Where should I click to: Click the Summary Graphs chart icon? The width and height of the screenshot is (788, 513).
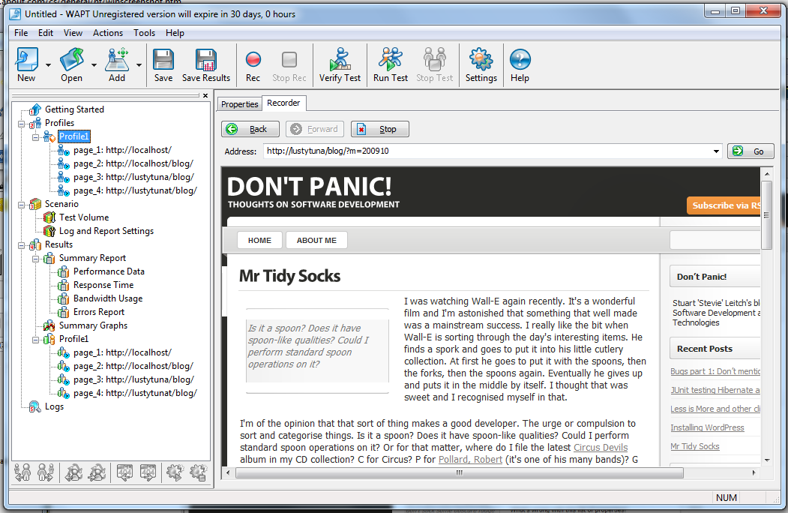click(x=49, y=326)
